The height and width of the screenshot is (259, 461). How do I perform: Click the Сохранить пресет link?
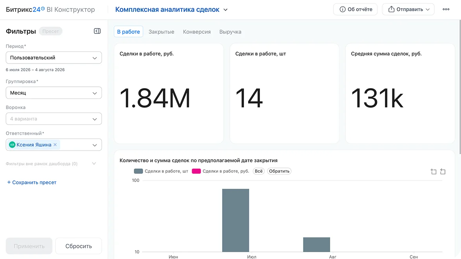[32, 182]
